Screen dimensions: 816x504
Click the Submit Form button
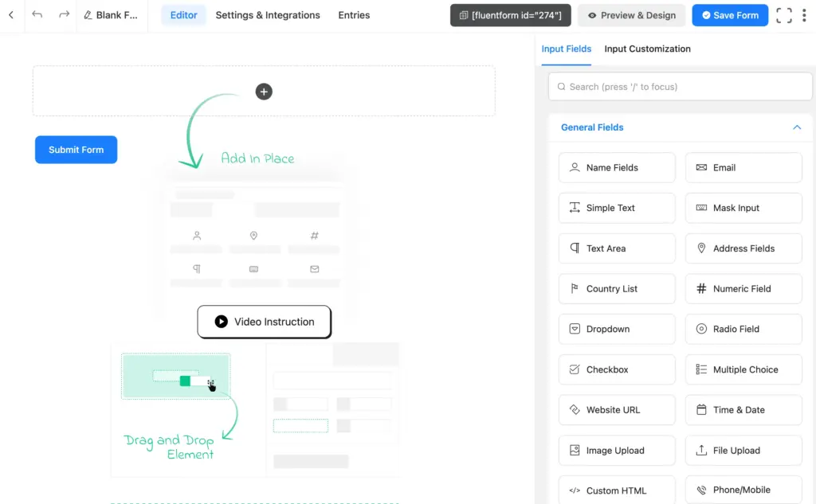(x=76, y=149)
